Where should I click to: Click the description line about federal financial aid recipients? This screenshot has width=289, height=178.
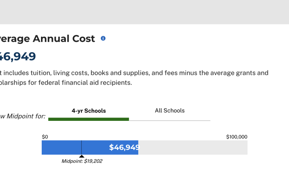pos(66,83)
